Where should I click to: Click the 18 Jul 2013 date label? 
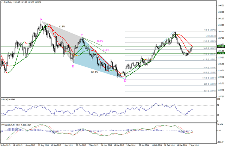coord(18,145)
